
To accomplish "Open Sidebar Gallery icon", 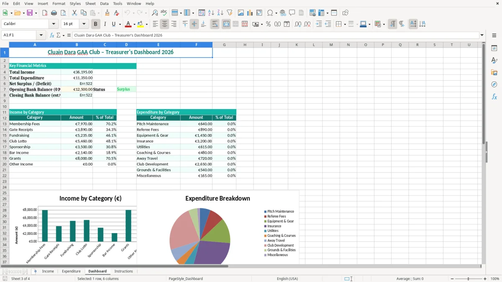I will coord(494,73).
